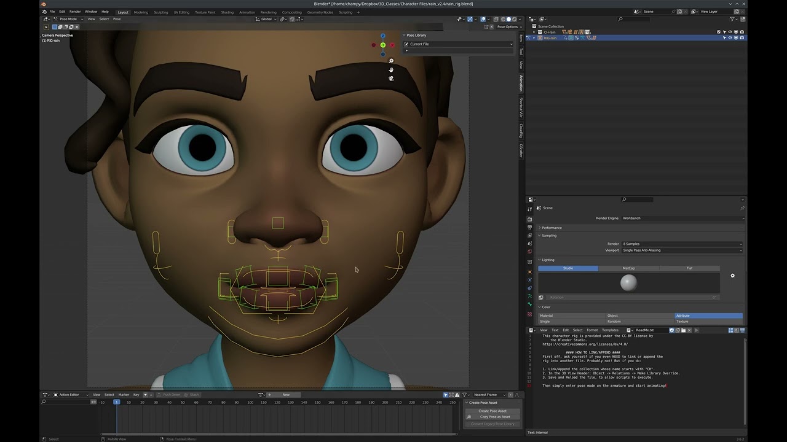Switch to the Geometry Nodes workspace tab
The height and width of the screenshot is (442, 787).
(x=320, y=12)
